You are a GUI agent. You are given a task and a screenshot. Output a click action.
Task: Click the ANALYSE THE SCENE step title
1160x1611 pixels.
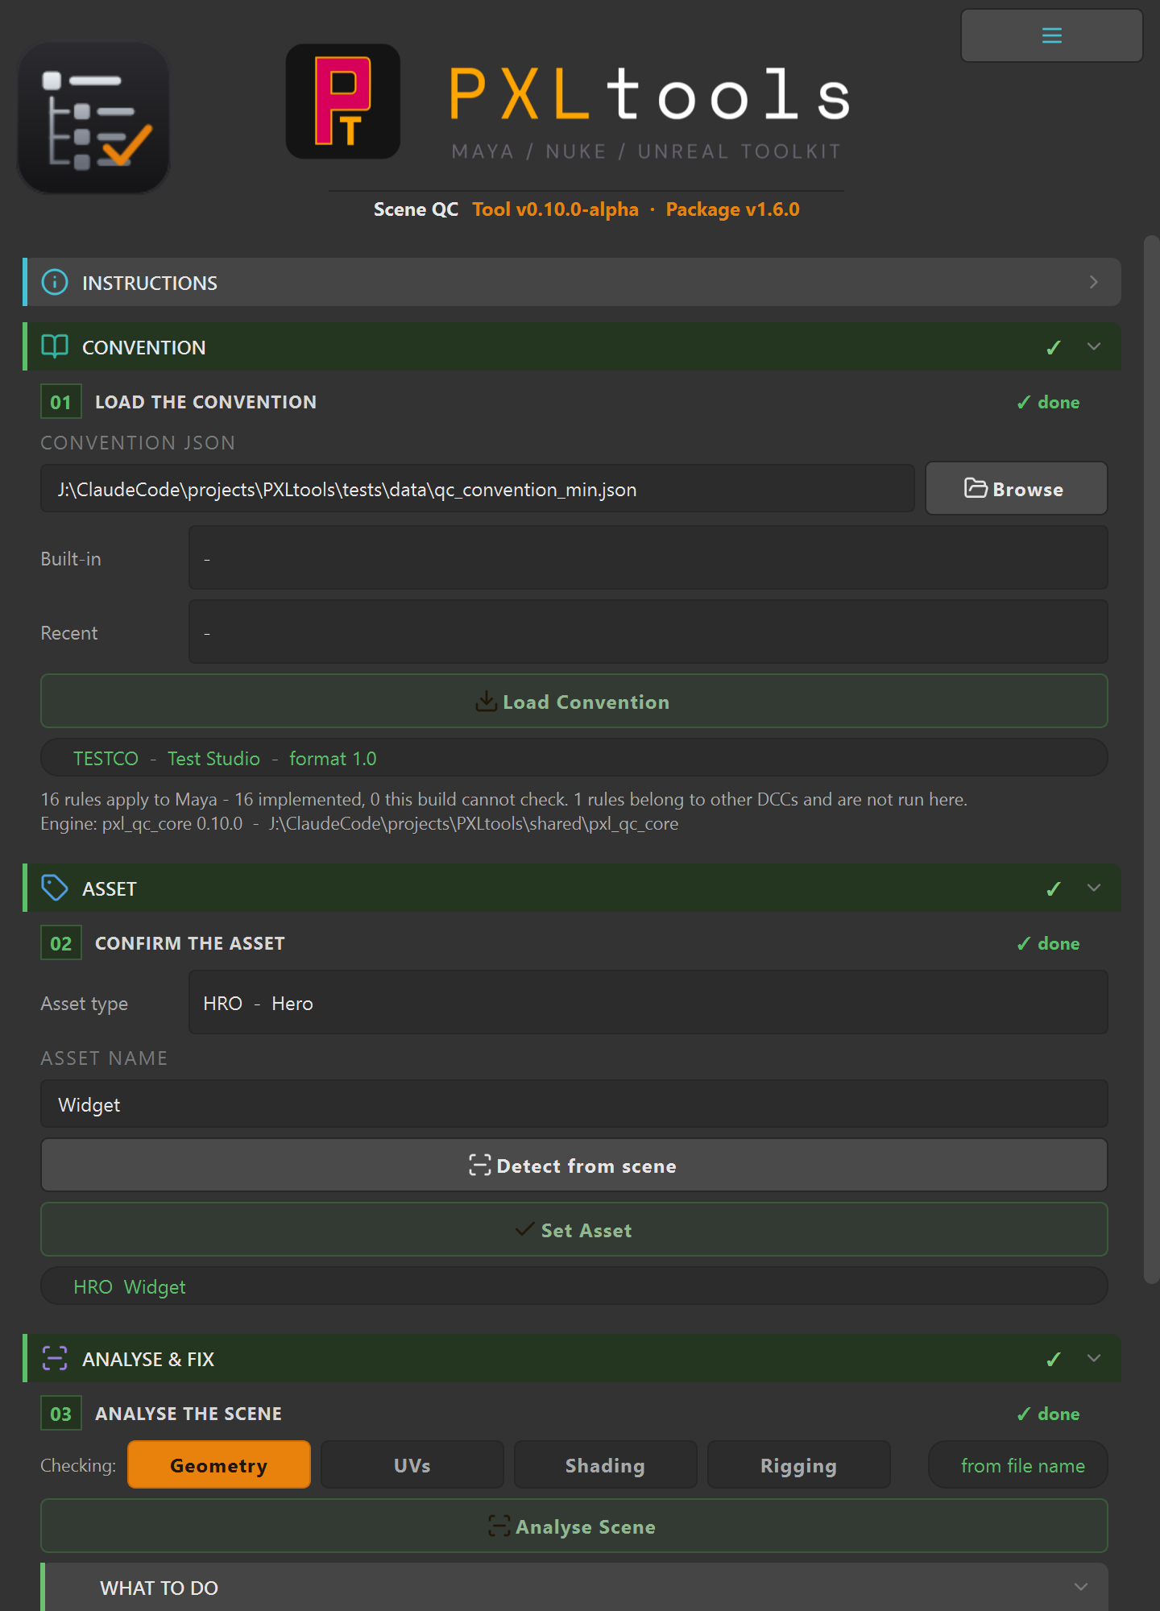[188, 1414]
